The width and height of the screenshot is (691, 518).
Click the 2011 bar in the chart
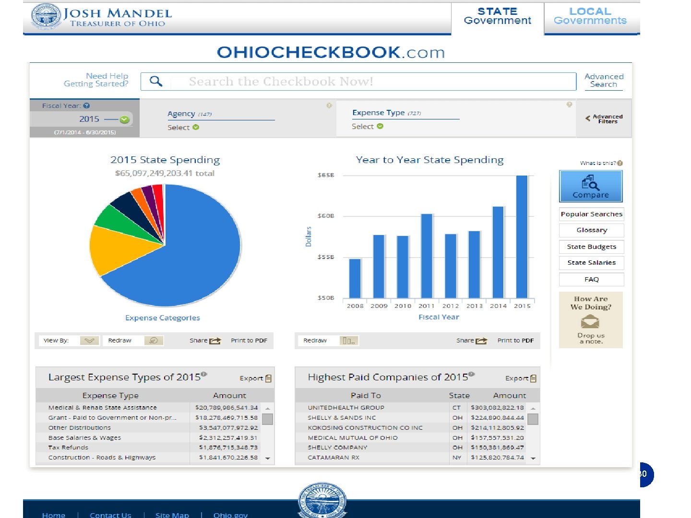(x=427, y=256)
